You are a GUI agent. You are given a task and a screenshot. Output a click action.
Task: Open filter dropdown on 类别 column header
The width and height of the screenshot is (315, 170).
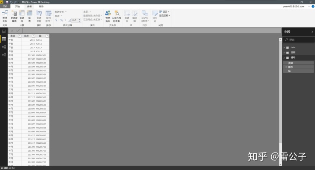tap(20, 36)
